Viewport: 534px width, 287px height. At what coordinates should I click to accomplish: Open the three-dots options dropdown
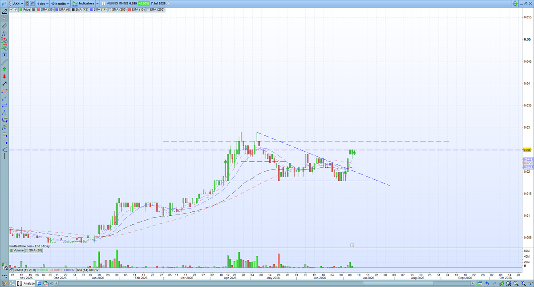tap(5, 276)
